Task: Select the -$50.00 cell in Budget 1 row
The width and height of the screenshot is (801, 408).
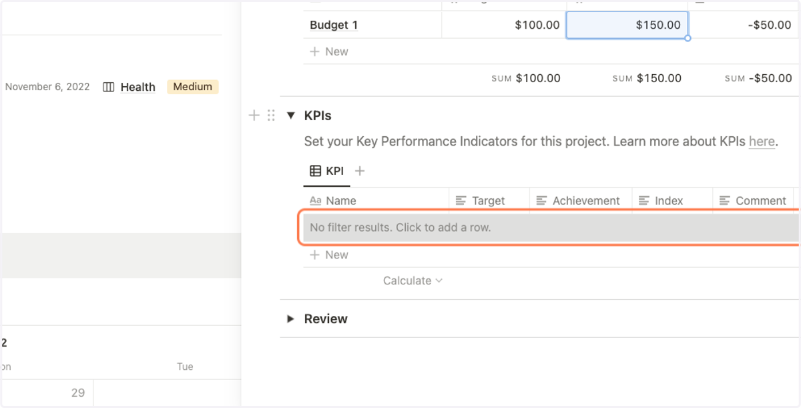Action: pyautogui.click(x=744, y=25)
